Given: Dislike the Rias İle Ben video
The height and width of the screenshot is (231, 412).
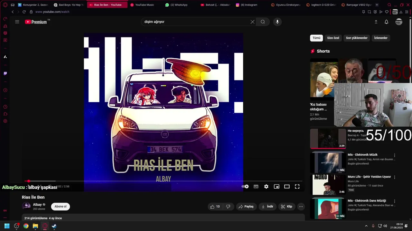Looking at the screenshot, I should pos(228,207).
